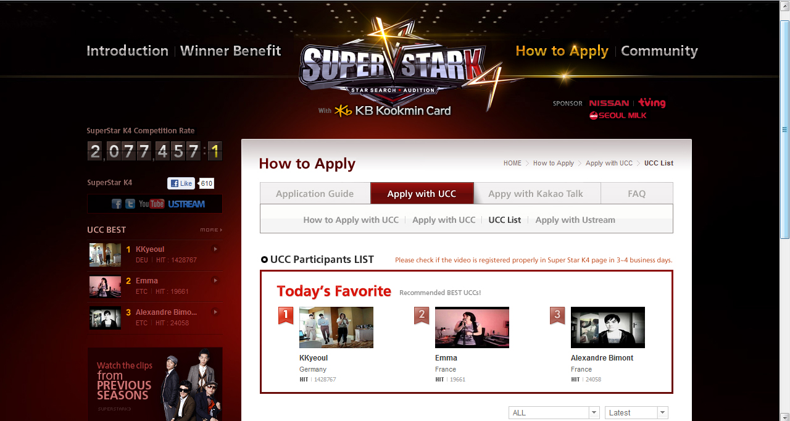
Task: Switch to the Appy with Kakao Talk tab
Action: coord(536,193)
